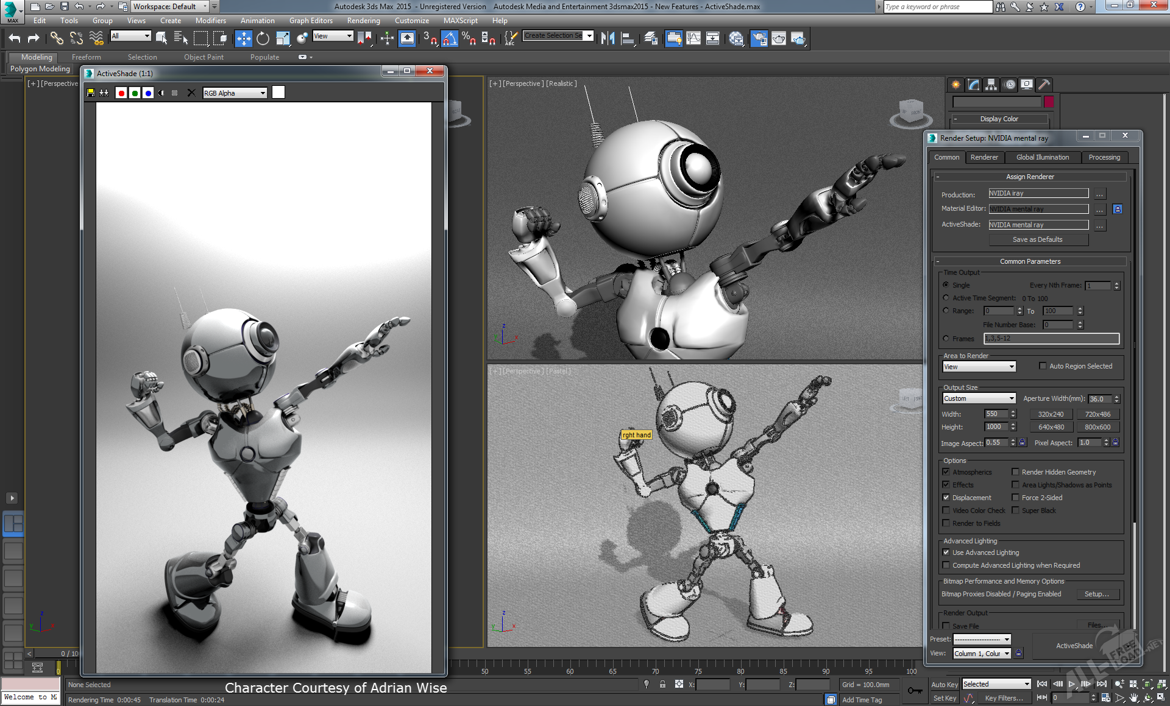Click the Save as Defaults button

[x=1037, y=239]
